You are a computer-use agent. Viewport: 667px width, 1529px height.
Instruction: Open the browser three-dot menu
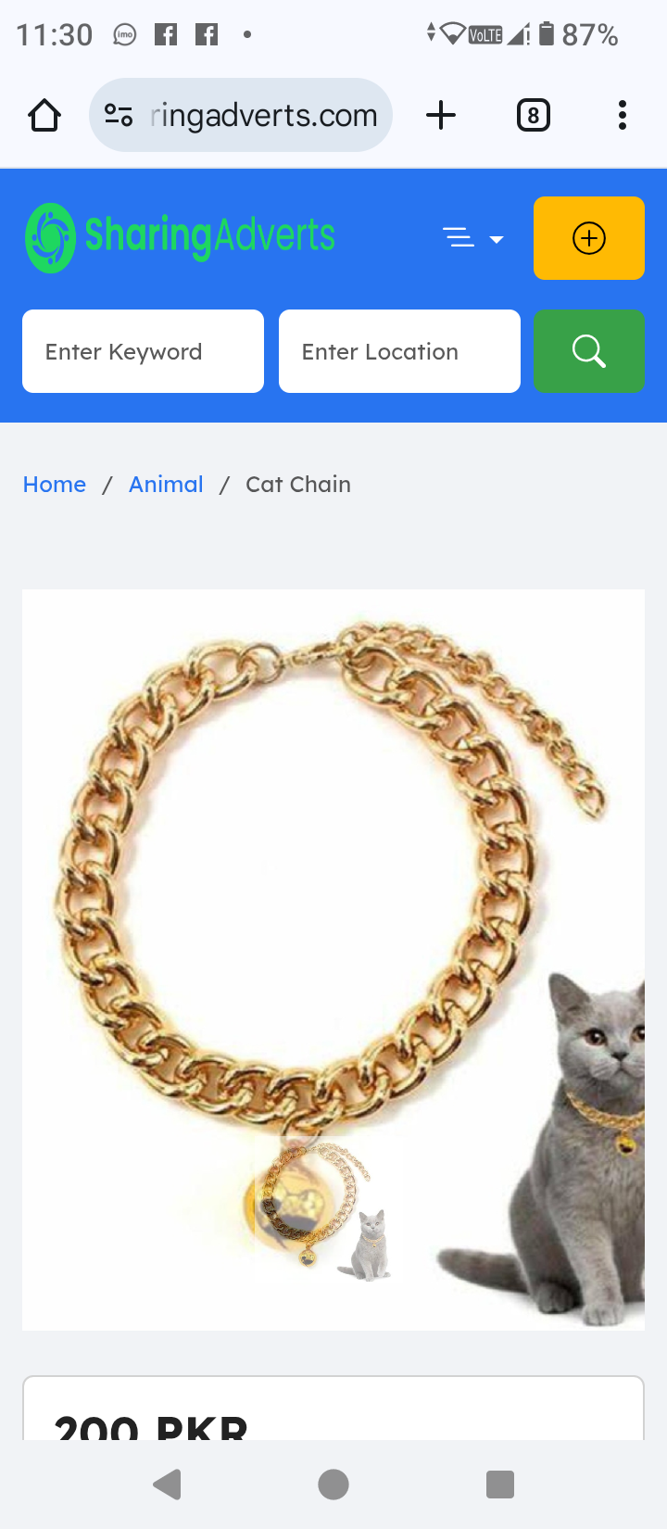623,115
